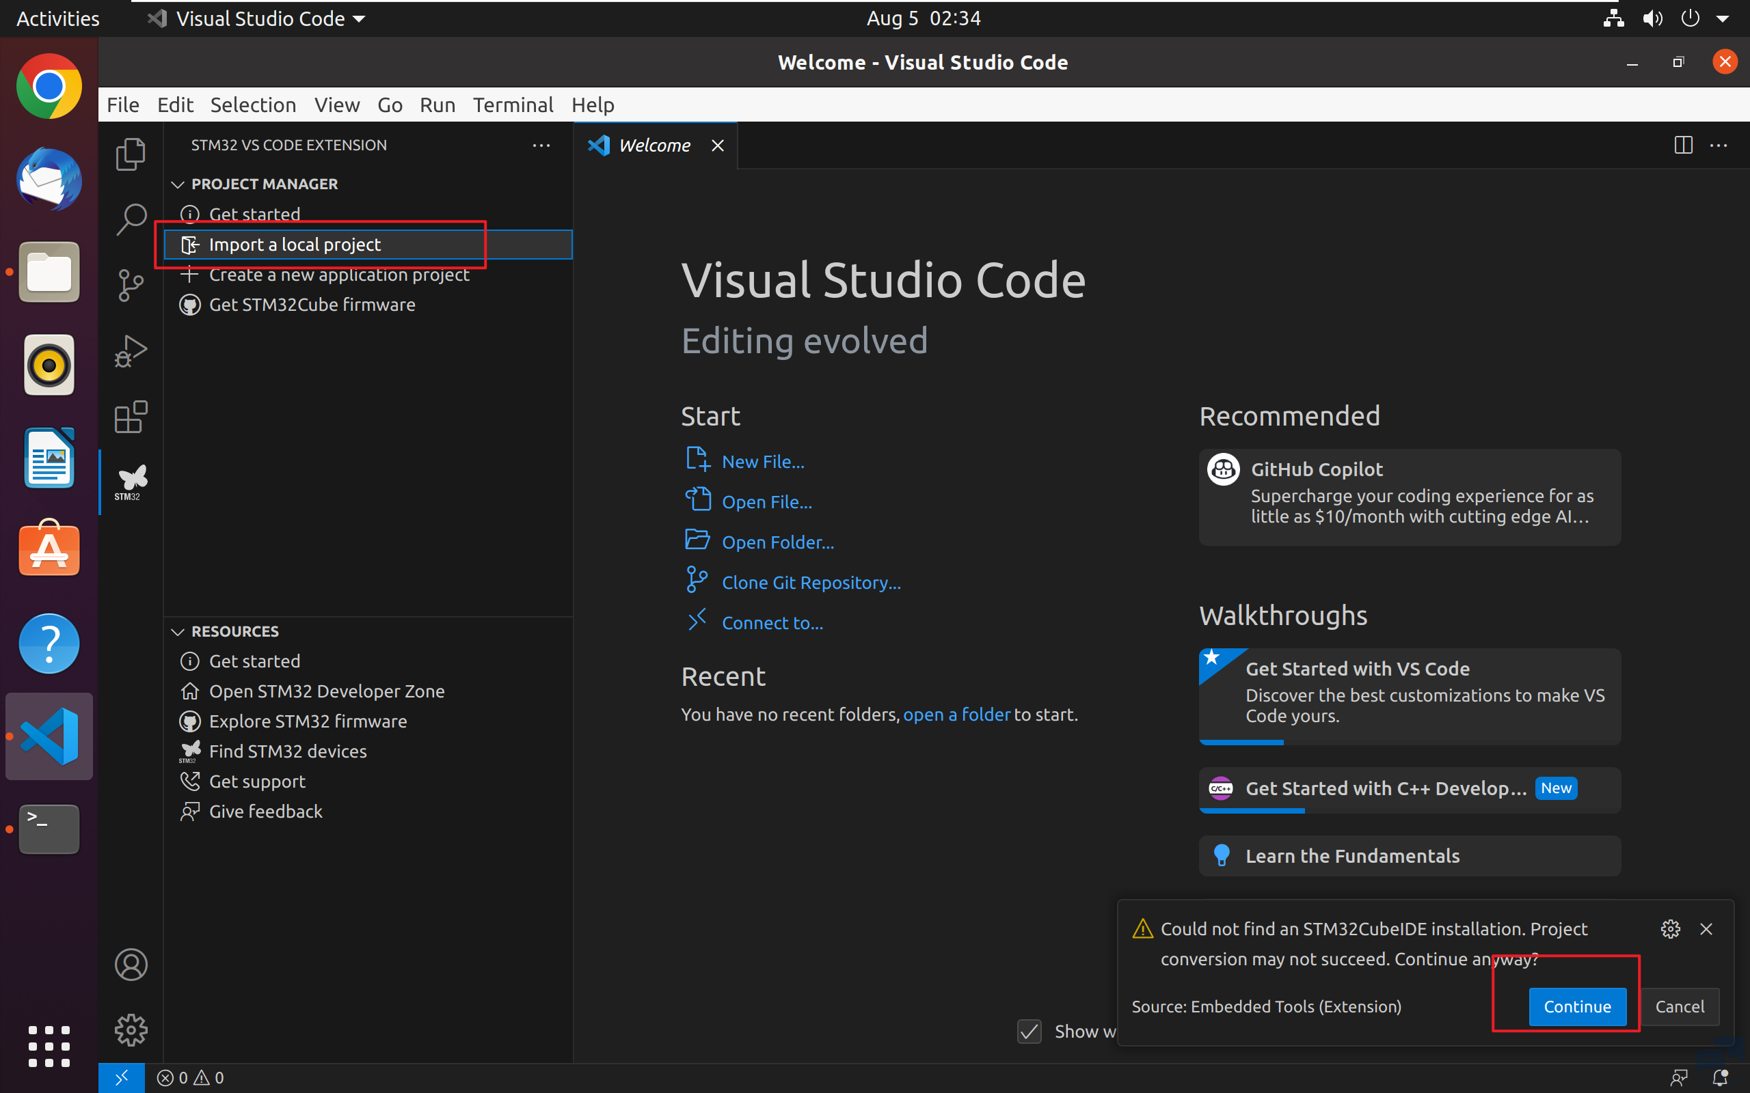Collapse the RESOURCES section
This screenshot has height=1093, width=1750.
[177, 632]
